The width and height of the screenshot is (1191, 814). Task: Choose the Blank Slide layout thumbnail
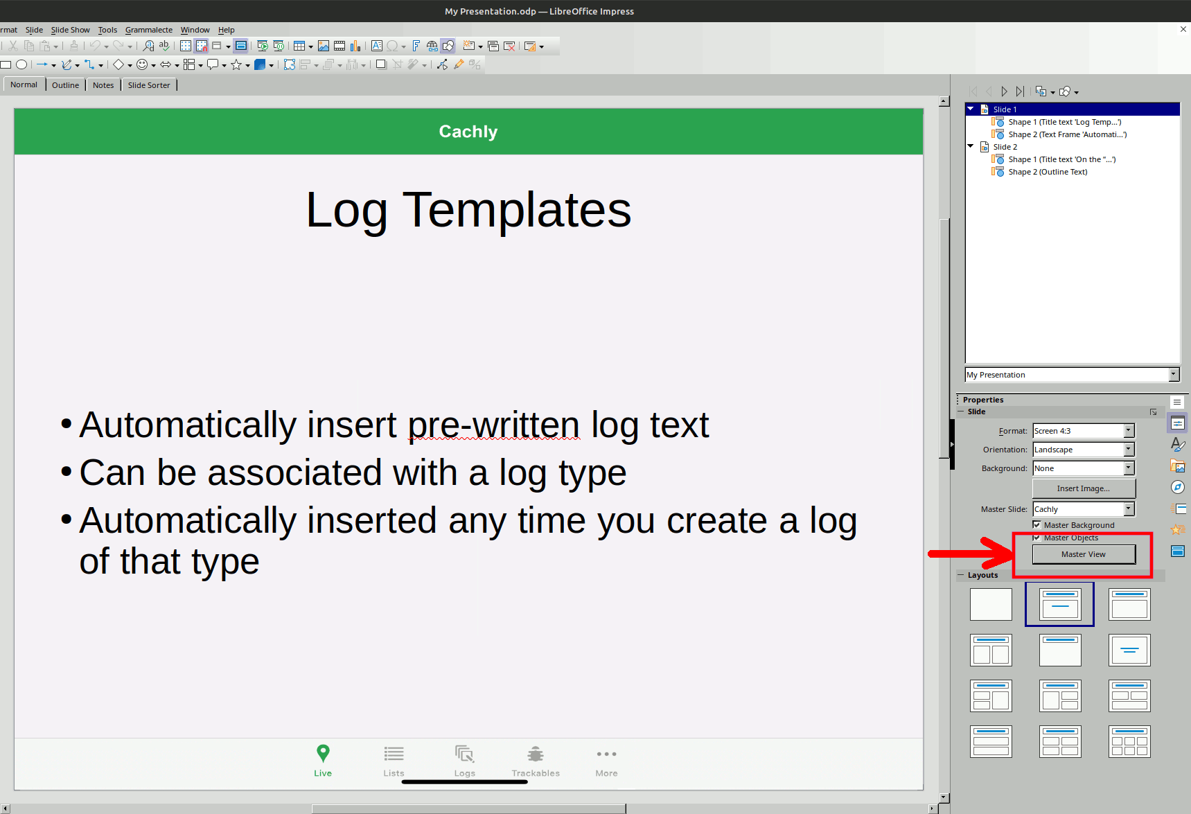pos(991,604)
